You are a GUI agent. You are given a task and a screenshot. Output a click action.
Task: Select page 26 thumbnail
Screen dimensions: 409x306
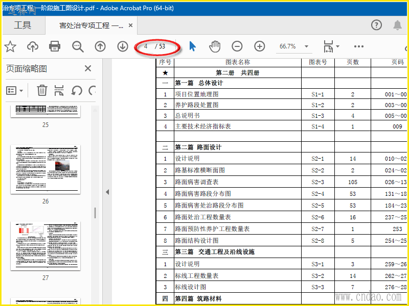click(x=46, y=169)
